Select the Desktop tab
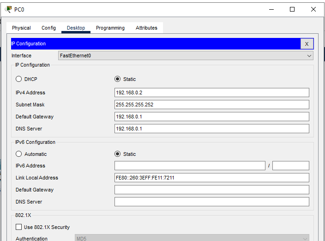This screenshot has width=325, height=241. pyautogui.click(x=76, y=28)
